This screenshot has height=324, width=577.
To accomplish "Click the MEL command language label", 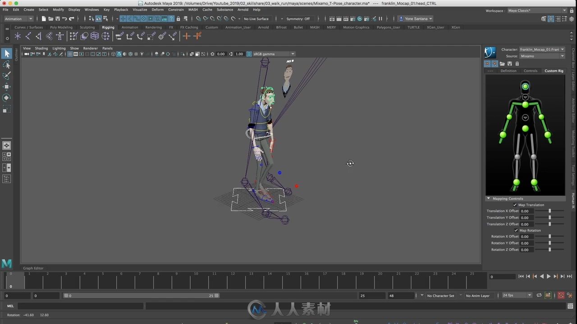I will point(10,306).
